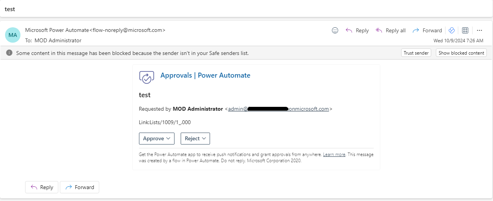Click the emoji reaction smiley icon

[335, 30]
